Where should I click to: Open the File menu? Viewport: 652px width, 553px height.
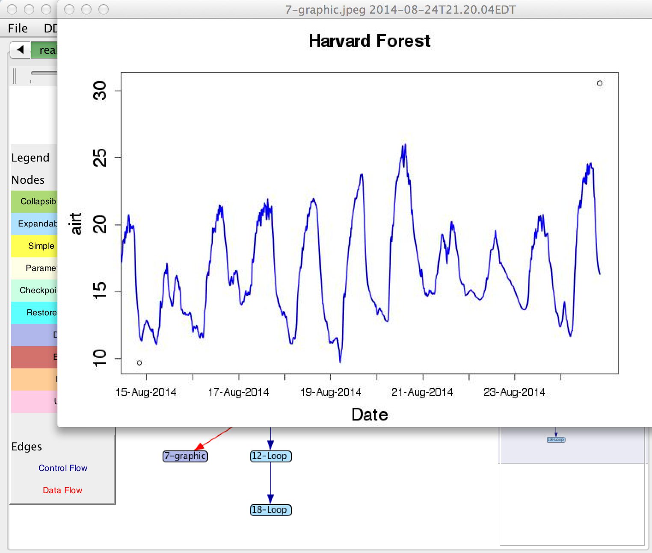tap(18, 28)
